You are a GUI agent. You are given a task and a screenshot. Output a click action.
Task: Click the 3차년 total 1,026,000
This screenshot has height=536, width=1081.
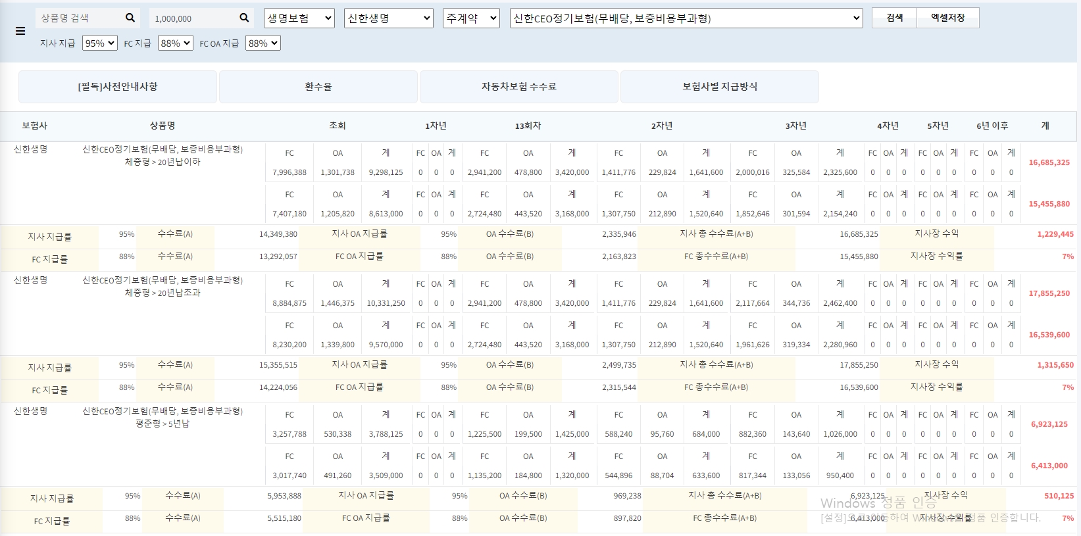[x=840, y=434]
